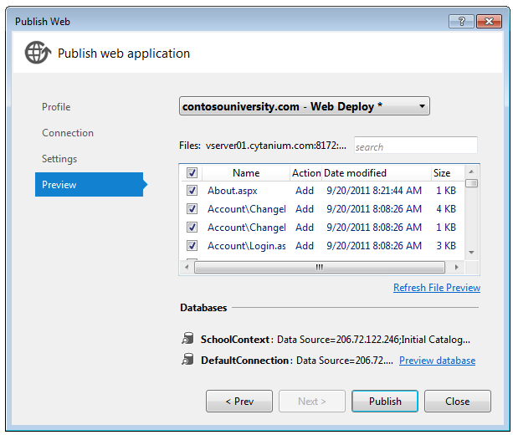Go to the Connection step
Viewport: 513px width, 435px height.
pyautogui.click(x=68, y=133)
